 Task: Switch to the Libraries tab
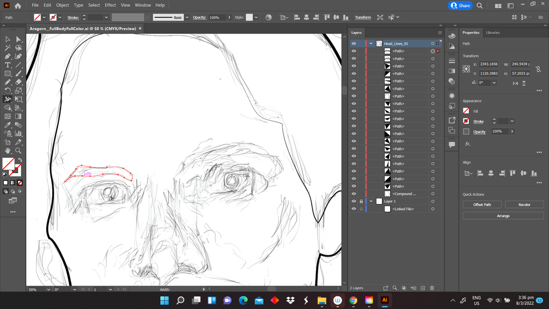click(x=493, y=32)
